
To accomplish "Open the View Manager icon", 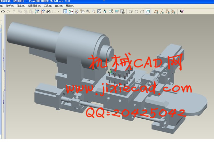I will click(122, 12).
